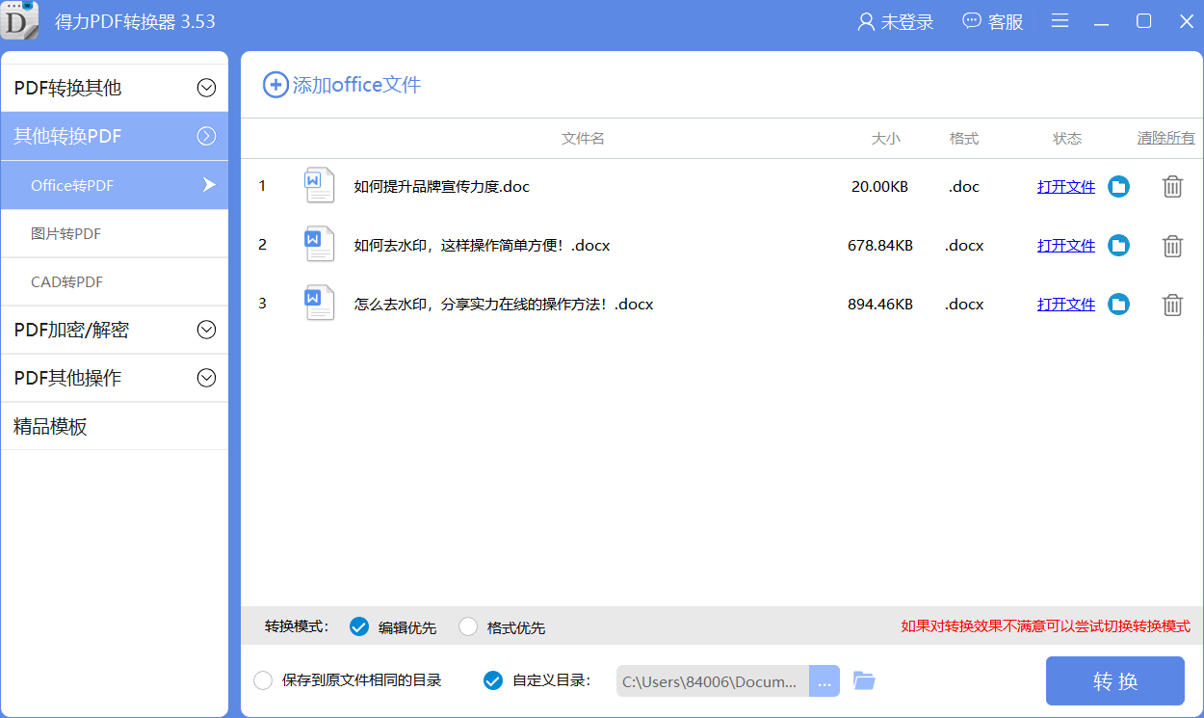The height and width of the screenshot is (718, 1204).
Task: Select 格式优先 conversion mode
Action: tap(468, 626)
